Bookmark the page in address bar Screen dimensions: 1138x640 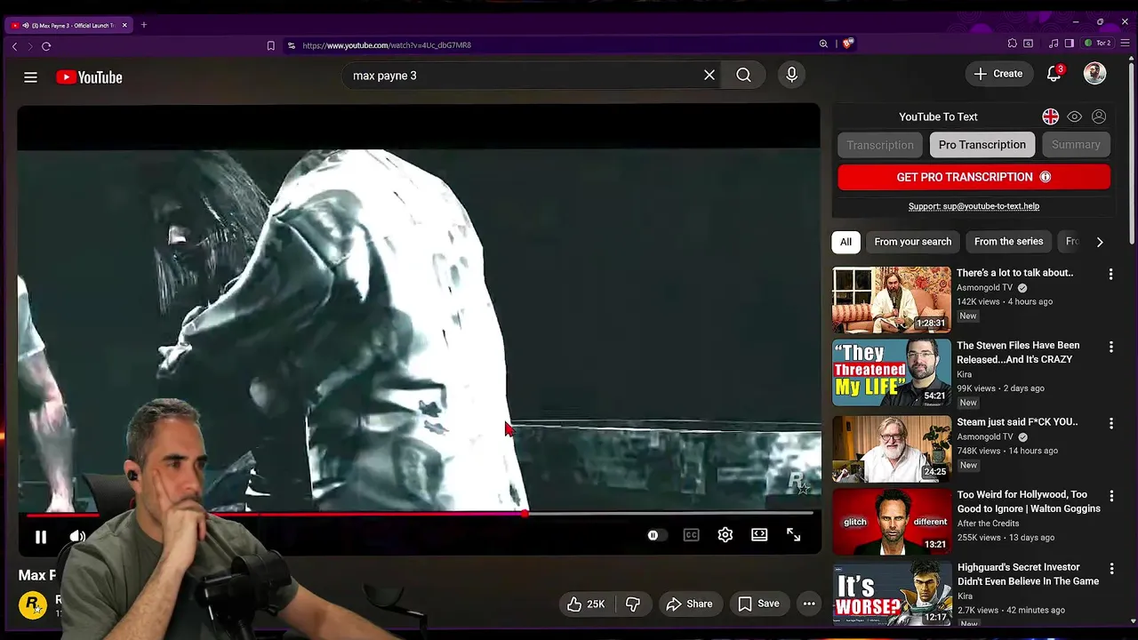(x=271, y=45)
